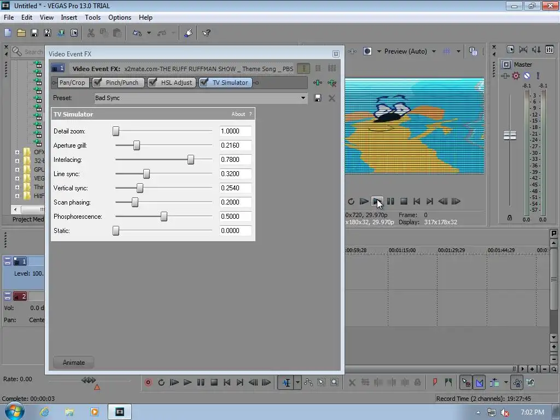
Task: Click the Interlacing slider handle
Action: pyautogui.click(x=191, y=160)
